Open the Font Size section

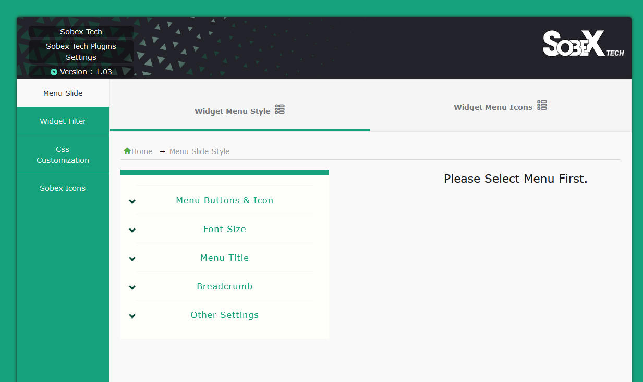(225, 229)
